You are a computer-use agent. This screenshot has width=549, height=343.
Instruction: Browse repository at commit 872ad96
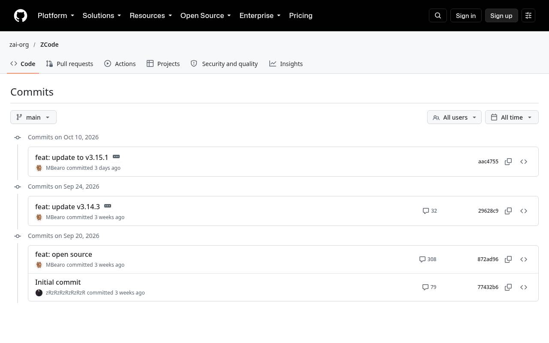point(524,259)
